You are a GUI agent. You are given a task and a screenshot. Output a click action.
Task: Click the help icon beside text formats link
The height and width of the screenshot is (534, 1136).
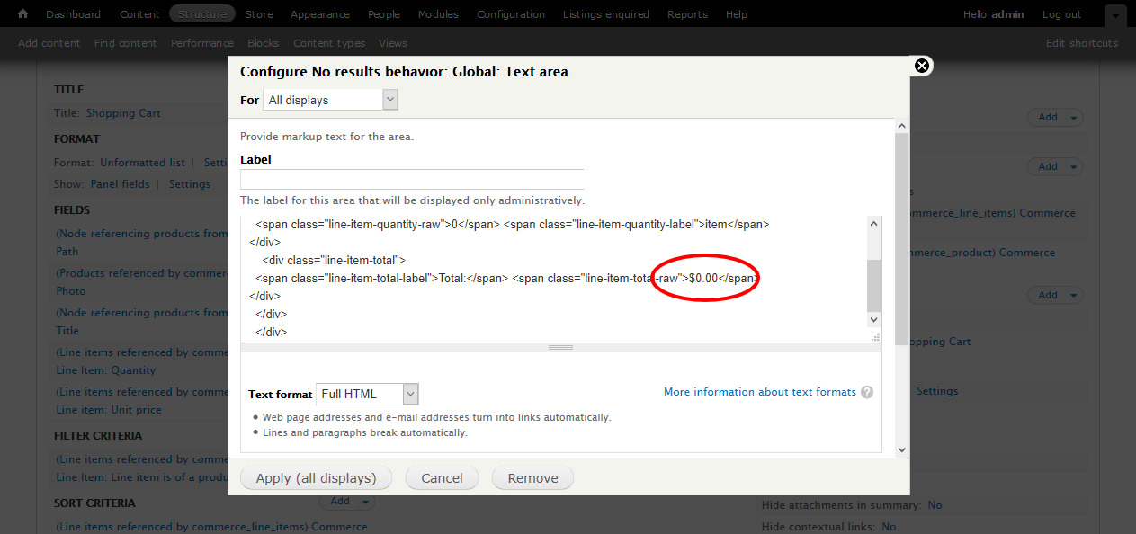click(x=867, y=392)
